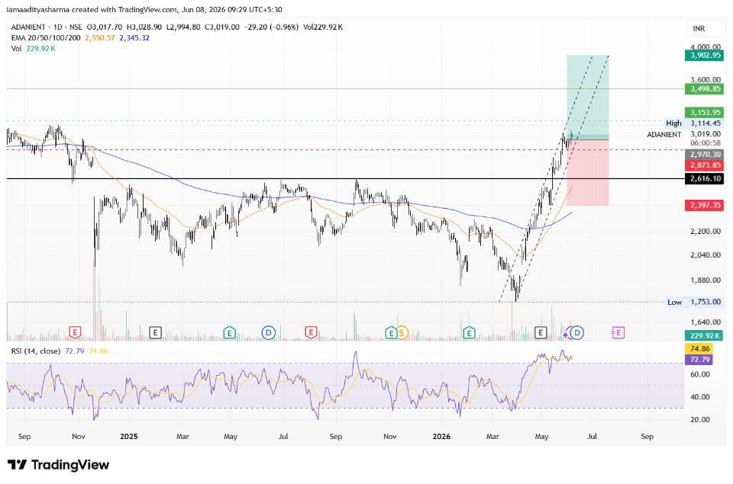Click the green E earnings marker near May 2025
The image size is (733, 484).
pos(229,333)
